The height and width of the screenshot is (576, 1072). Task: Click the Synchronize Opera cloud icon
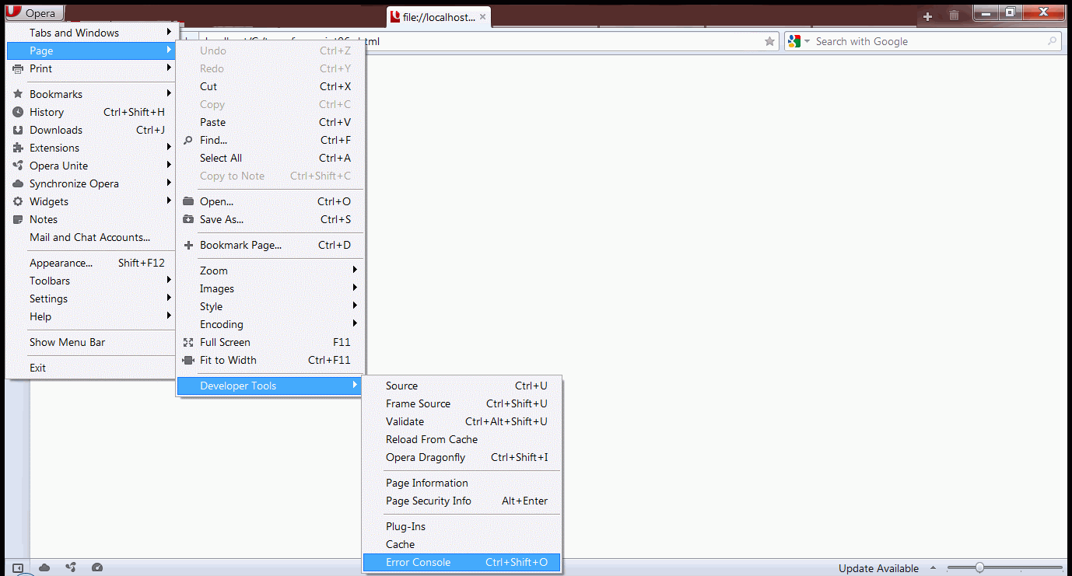(18, 183)
